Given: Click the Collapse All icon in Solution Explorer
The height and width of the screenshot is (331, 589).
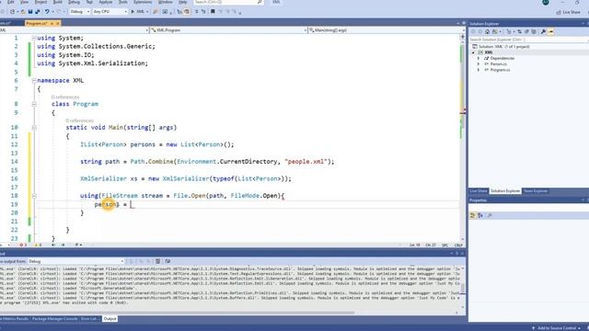Looking at the screenshot, I should point(526,32).
